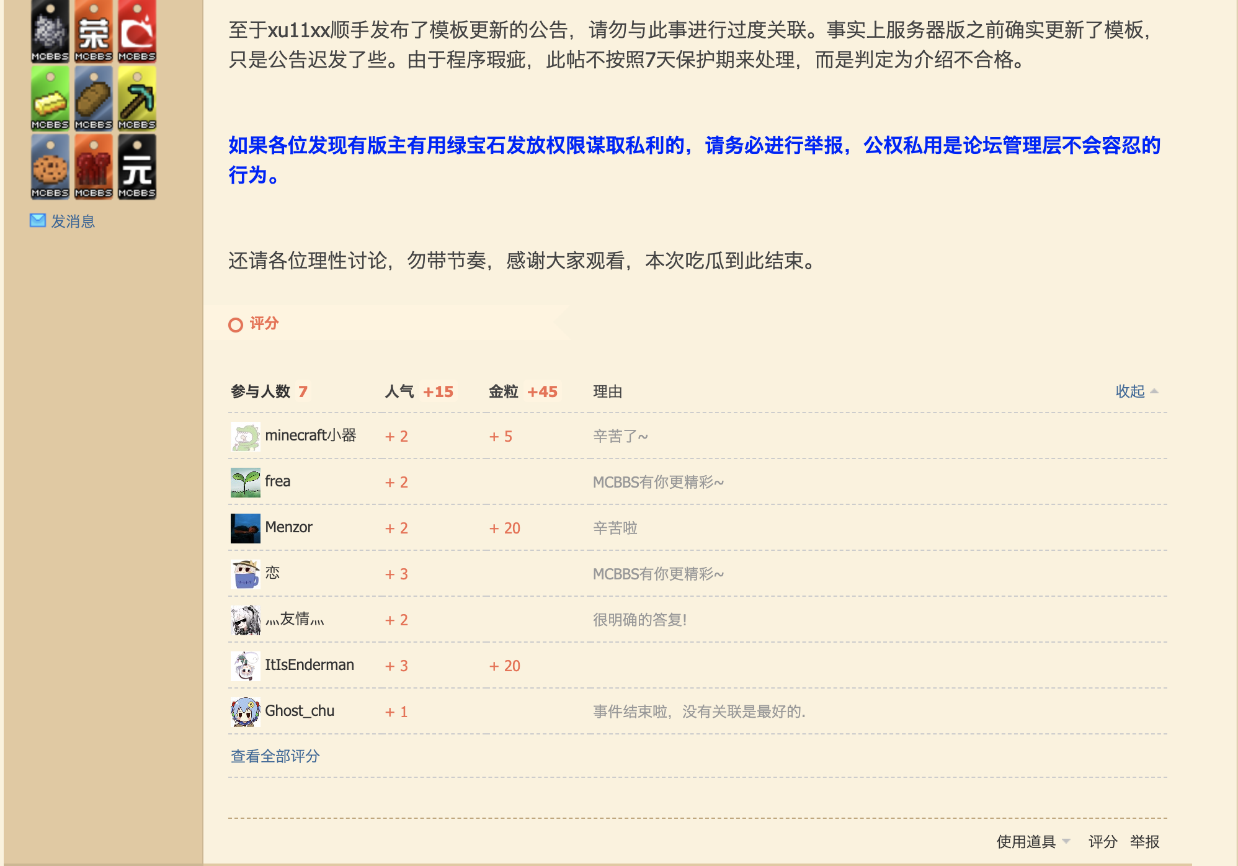Report the post via 举报
This screenshot has width=1238, height=866.
pos(1144,842)
